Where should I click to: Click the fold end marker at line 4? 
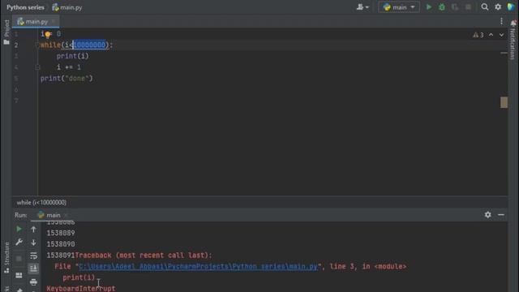coord(37,67)
